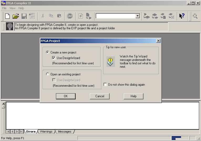Open the View menu
The height and width of the screenshot is (141, 201).
click(12, 8)
